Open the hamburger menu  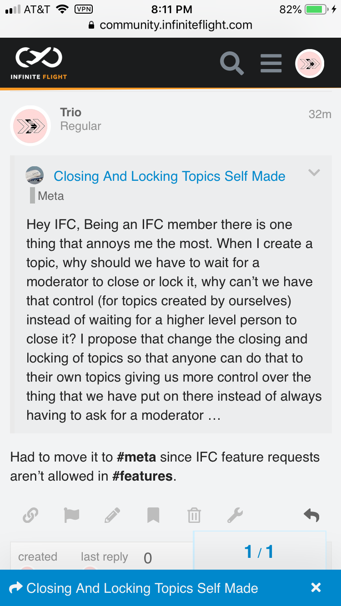tap(271, 63)
